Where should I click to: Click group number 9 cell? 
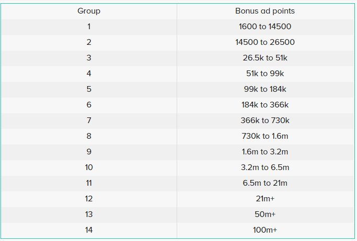click(89, 152)
